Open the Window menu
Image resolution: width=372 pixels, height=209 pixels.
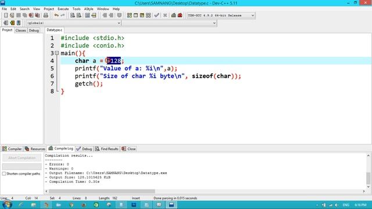tap(103, 9)
